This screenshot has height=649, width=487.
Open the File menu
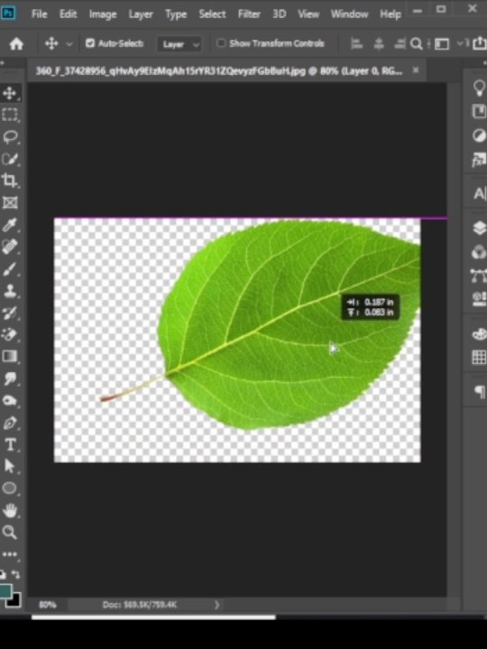tap(40, 14)
